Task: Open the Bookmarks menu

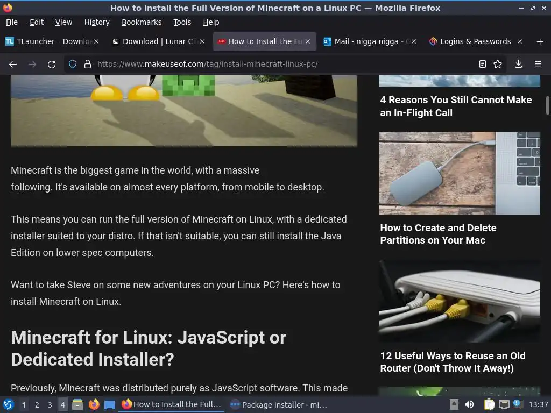Action: [x=142, y=22]
